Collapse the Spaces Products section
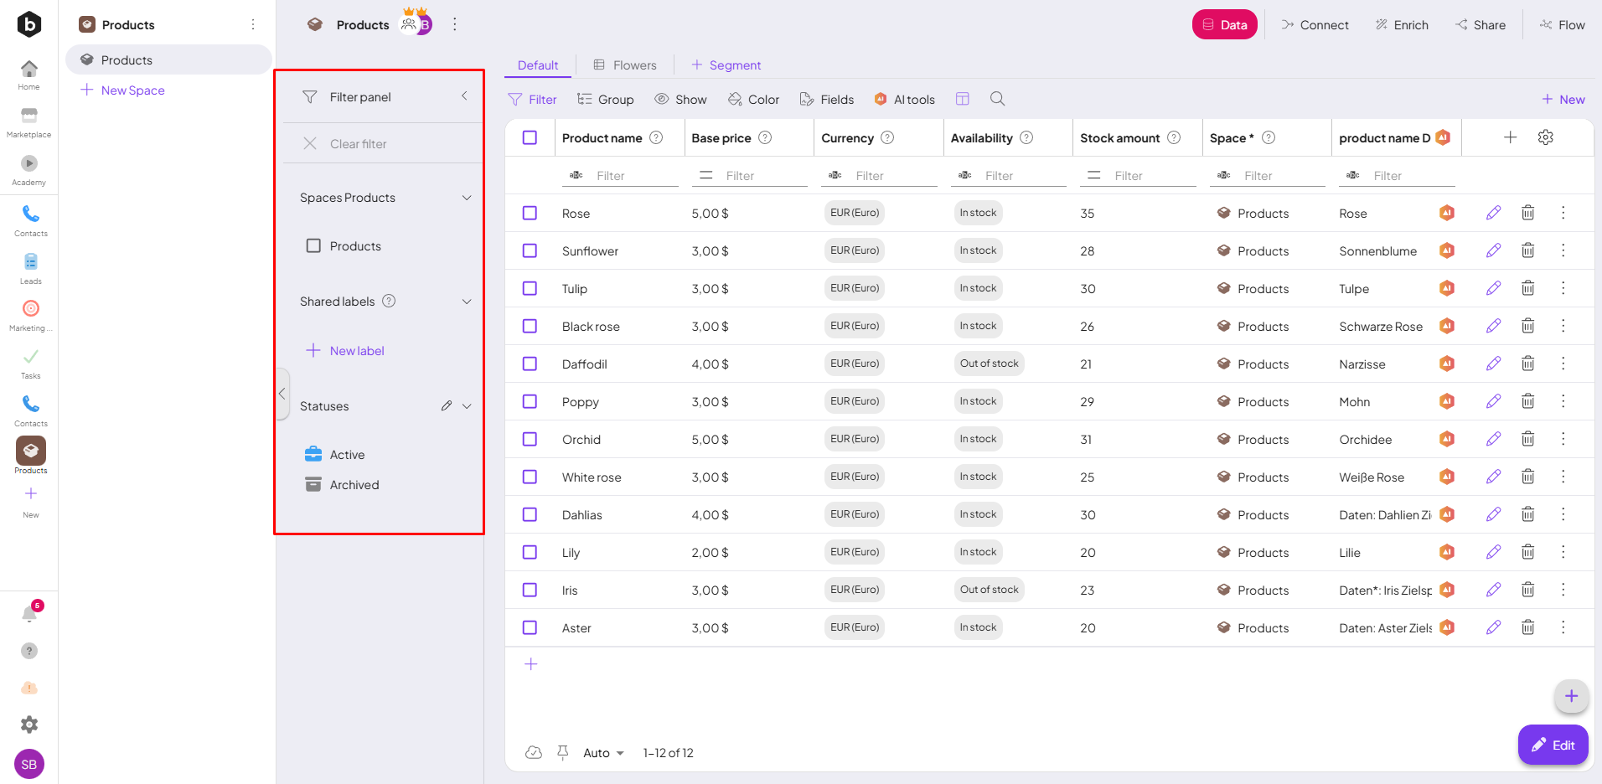The width and height of the screenshot is (1602, 784). 467,198
